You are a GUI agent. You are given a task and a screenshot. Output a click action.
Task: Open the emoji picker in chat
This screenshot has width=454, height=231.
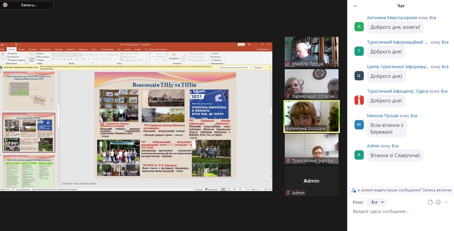[x=438, y=202]
